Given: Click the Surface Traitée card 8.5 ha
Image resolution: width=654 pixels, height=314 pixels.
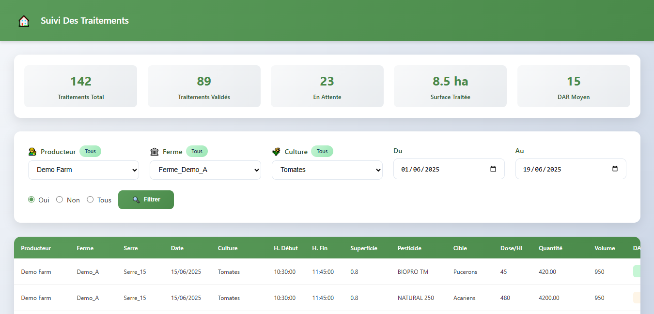Looking at the screenshot, I should click(x=450, y=86).
